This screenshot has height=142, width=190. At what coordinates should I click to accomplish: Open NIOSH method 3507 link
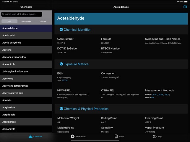[167, 95]
